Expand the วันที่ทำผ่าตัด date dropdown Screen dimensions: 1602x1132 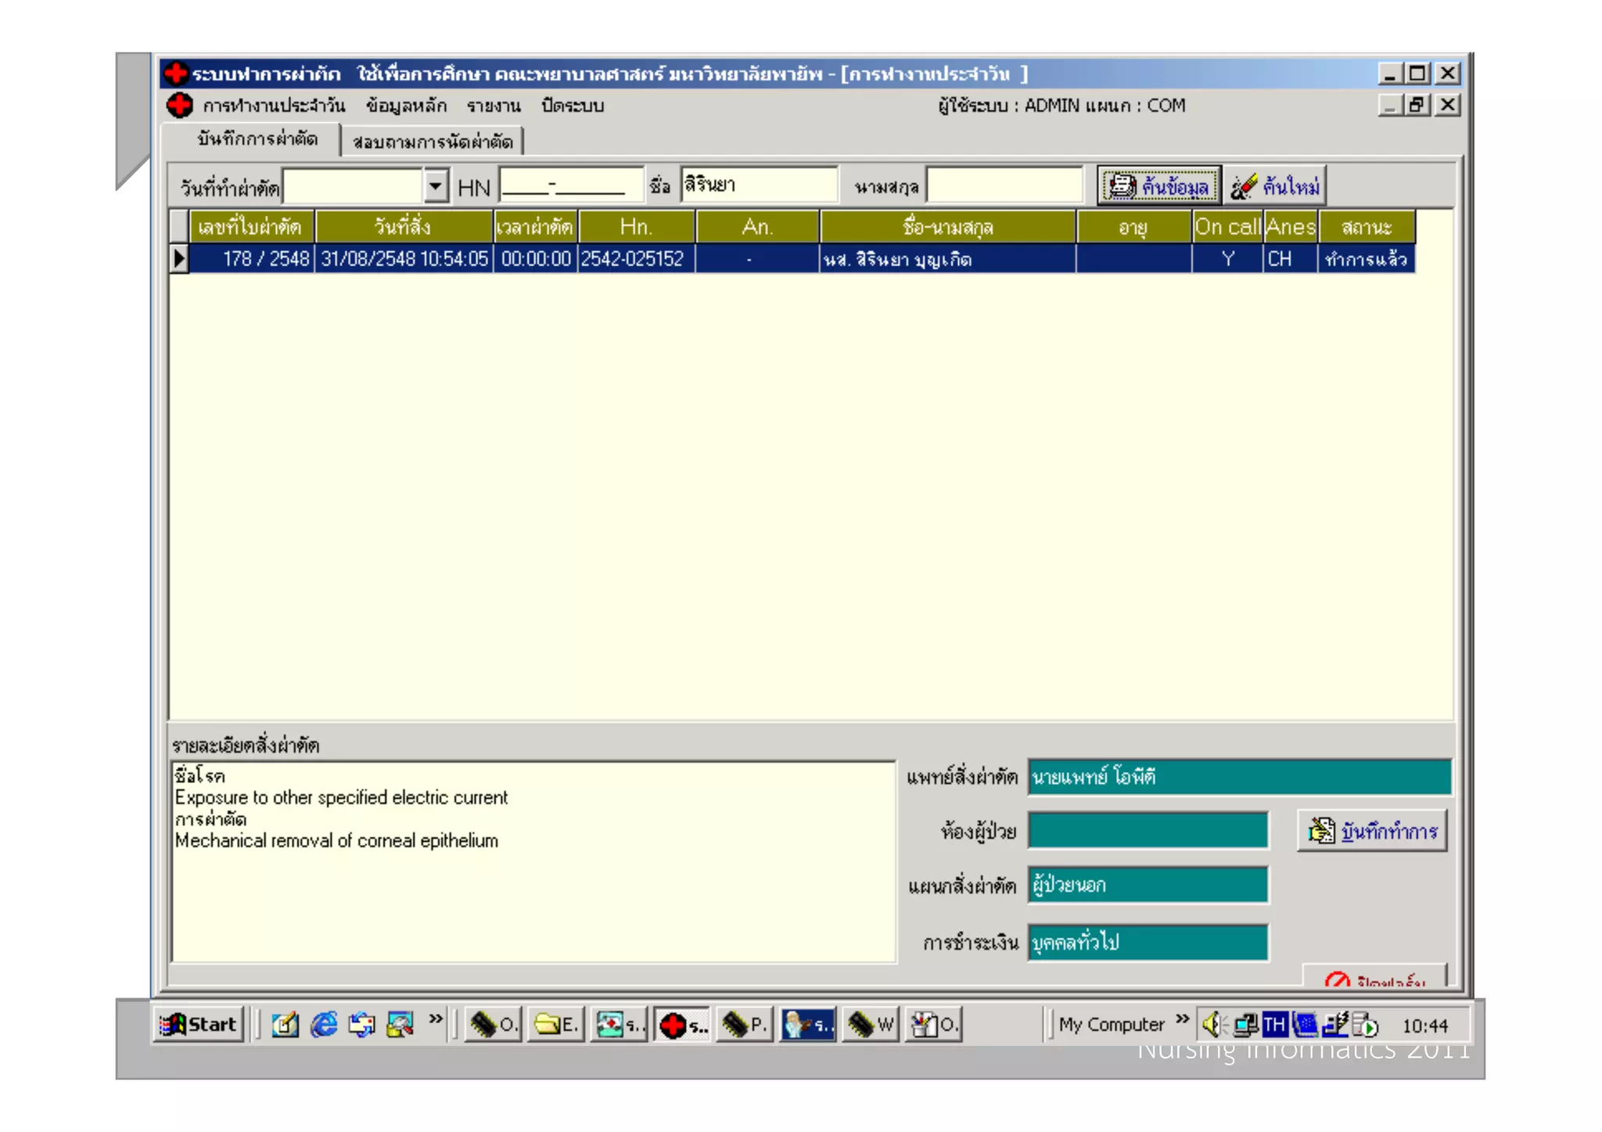pos(436,186)
